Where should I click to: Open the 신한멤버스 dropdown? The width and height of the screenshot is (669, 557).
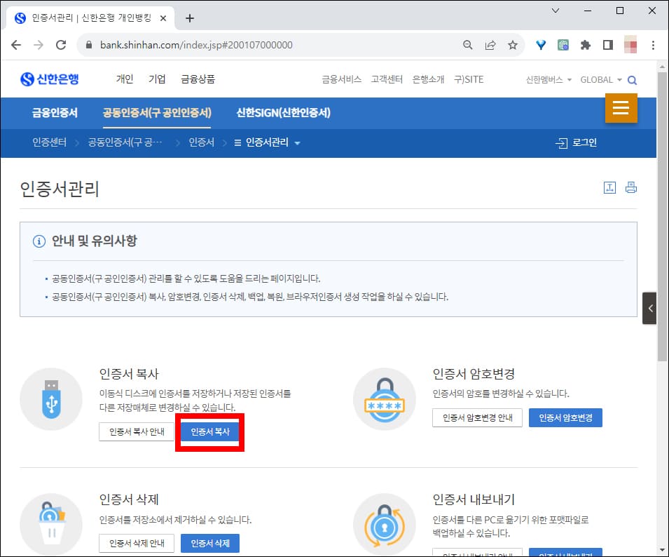547,79
